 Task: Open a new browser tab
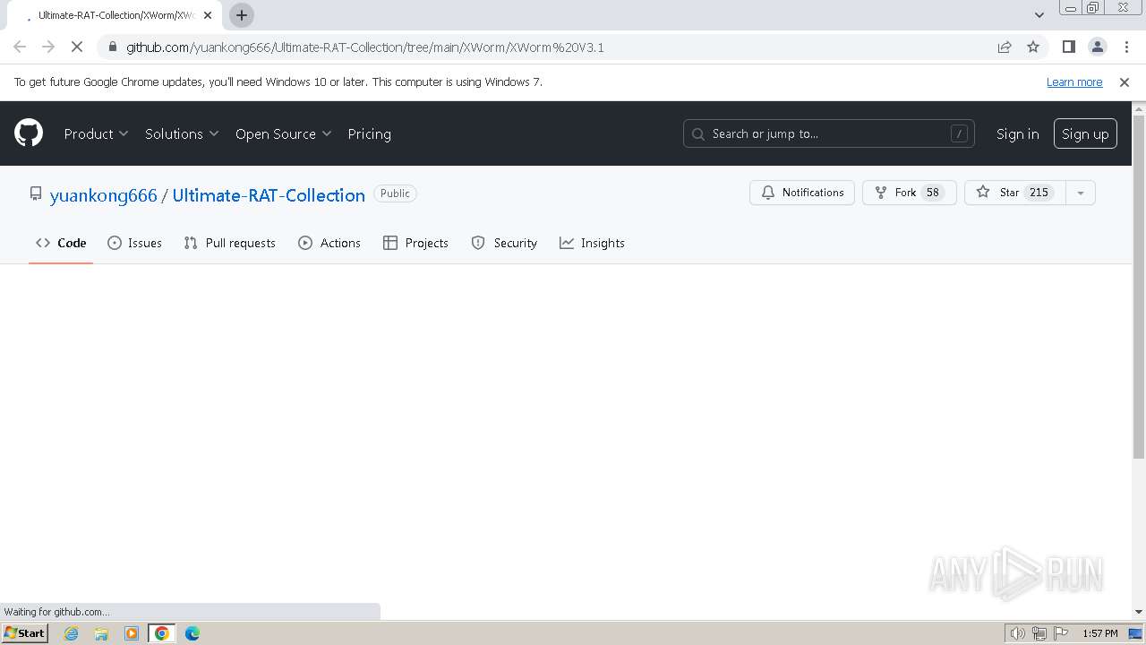coord(242,15)
